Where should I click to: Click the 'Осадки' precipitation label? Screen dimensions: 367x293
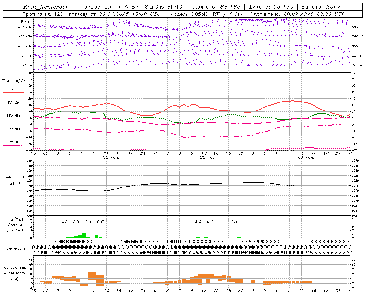pyautogui.click(x=15, y=225)
